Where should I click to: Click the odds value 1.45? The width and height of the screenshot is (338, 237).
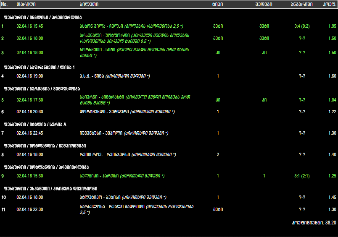click(332, 198)
